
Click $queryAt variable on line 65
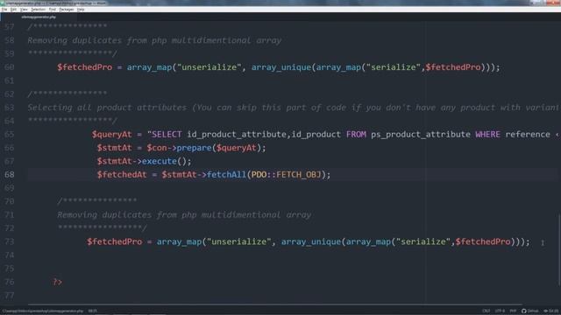[112, 134]
